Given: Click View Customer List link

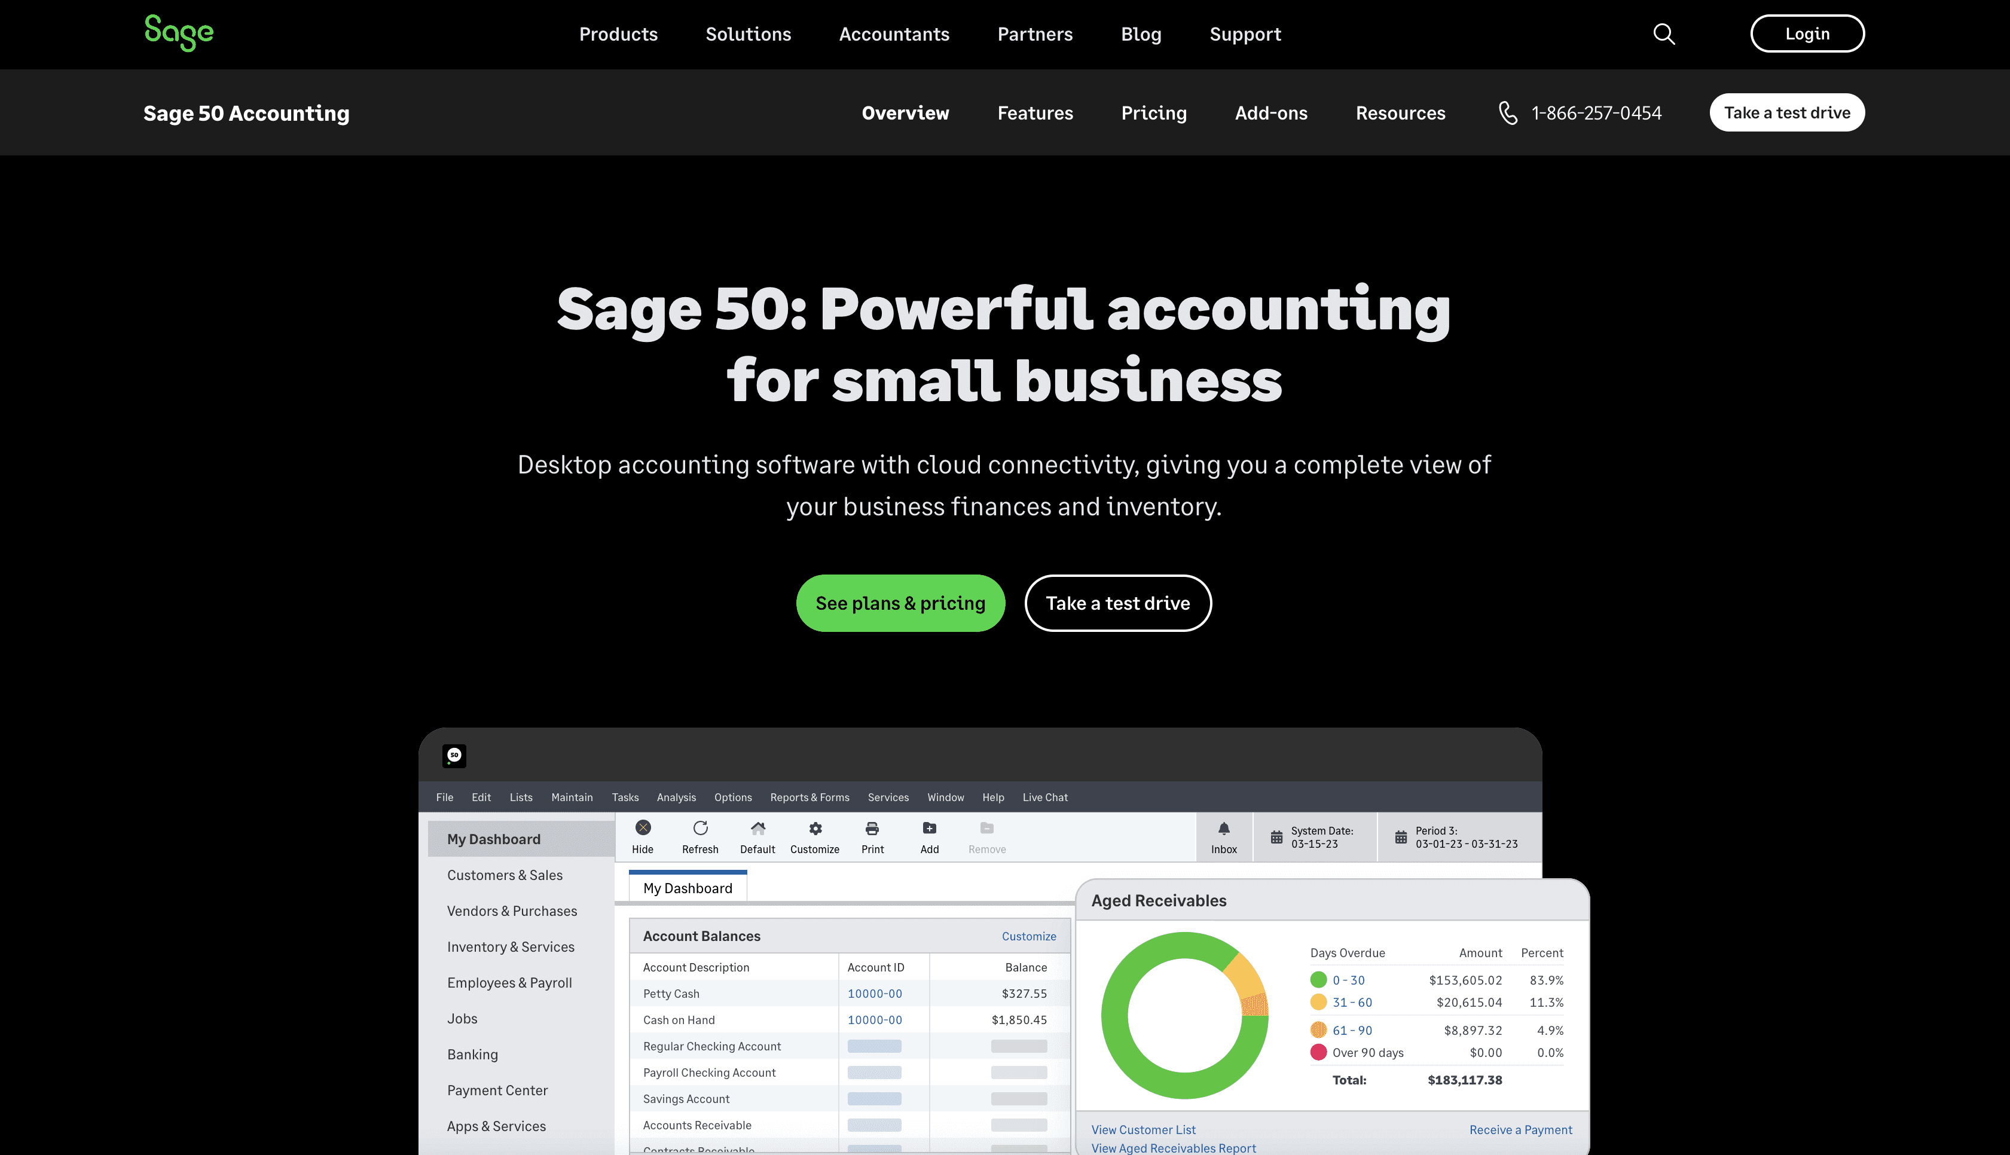Looking at the screenshot, I should pyautogui.click(x=1143, y=1130).
